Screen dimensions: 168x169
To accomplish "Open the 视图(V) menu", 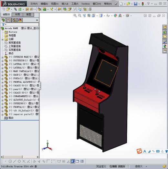I will [55, 4].
